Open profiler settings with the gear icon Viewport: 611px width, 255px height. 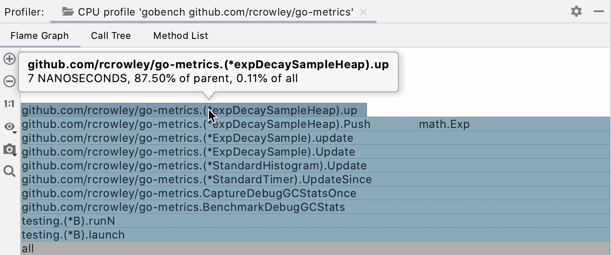pos(576,11)
